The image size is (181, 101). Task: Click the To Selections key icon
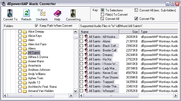pyautogui.click(x=102, y=10)
